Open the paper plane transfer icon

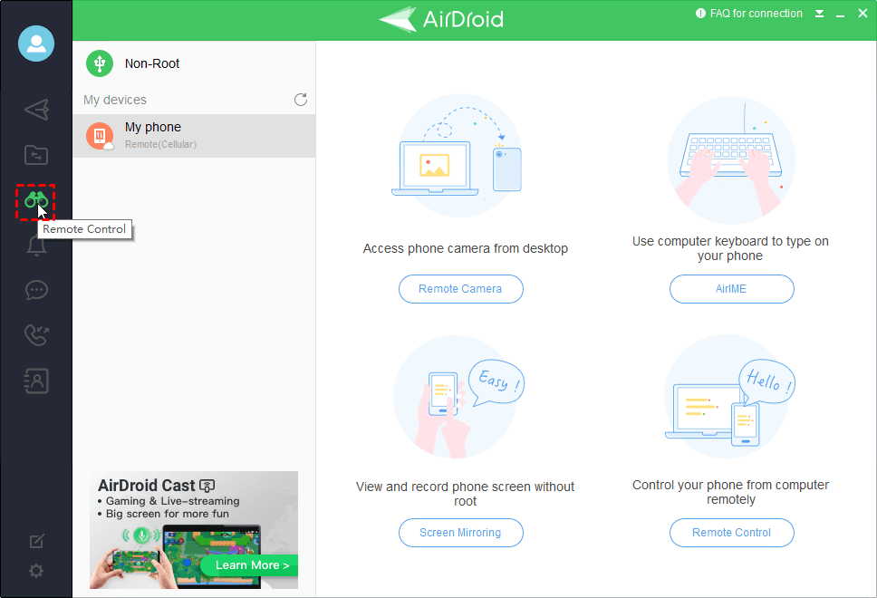pyautogui.click(x=36, y=110)
